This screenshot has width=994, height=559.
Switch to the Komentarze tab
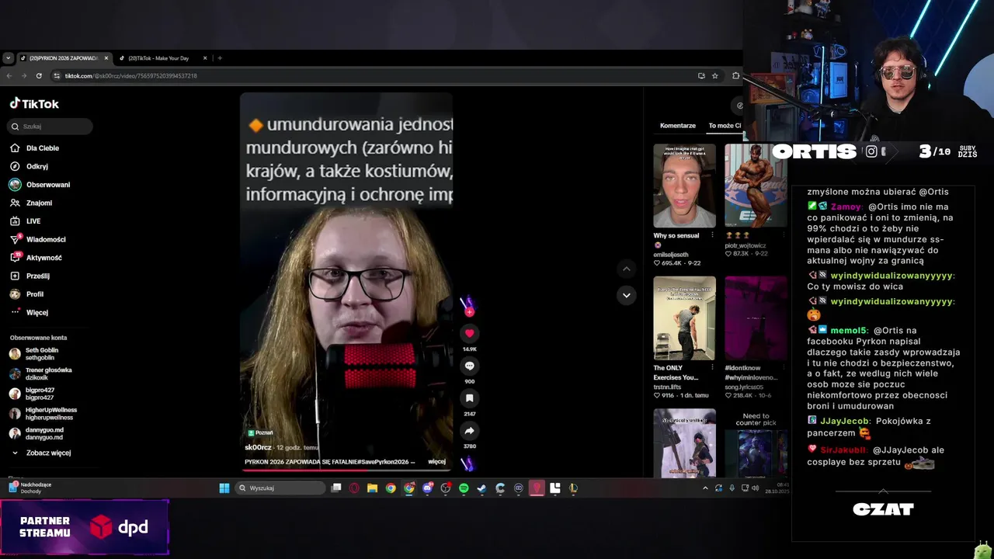(x=678, y=126)
